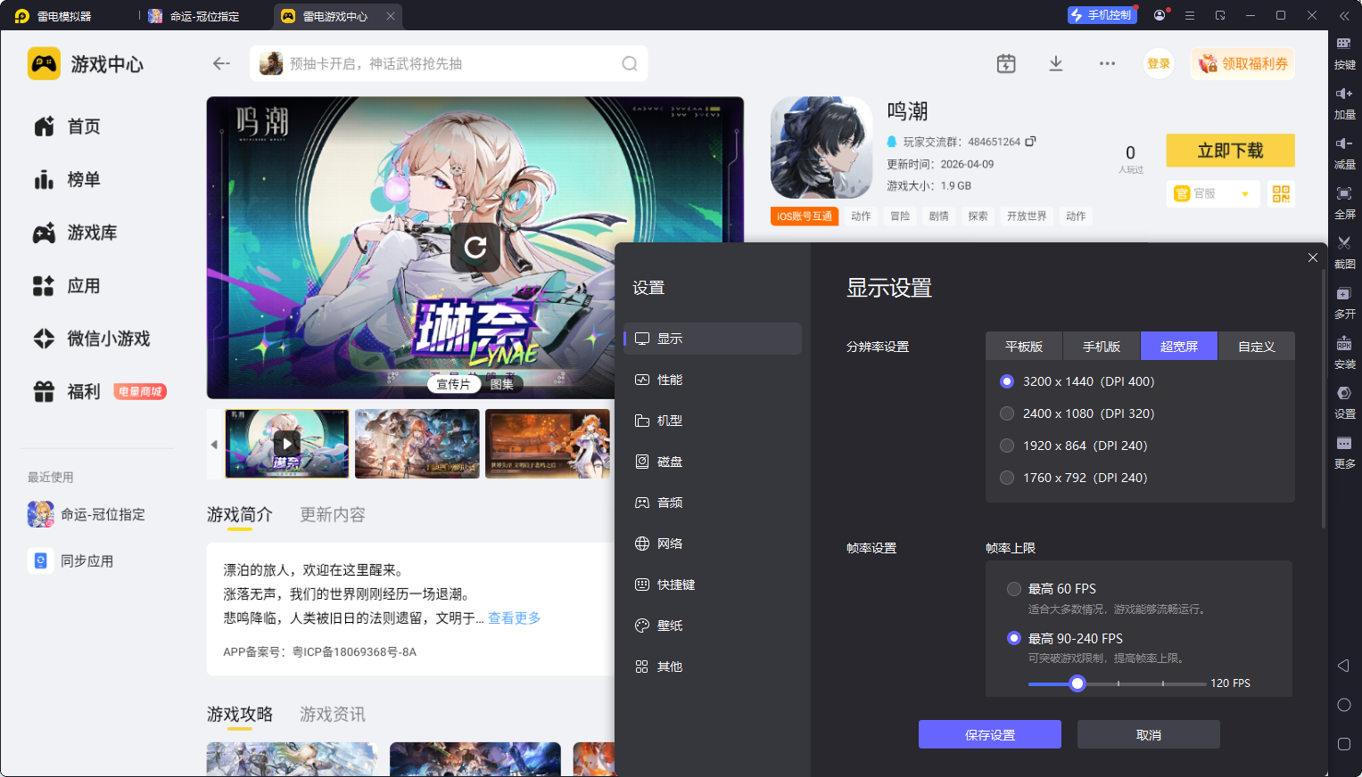The width and height of the screenshot is (1362, 777).
Task: Click the game search input field
Action: tap(449, 63)
